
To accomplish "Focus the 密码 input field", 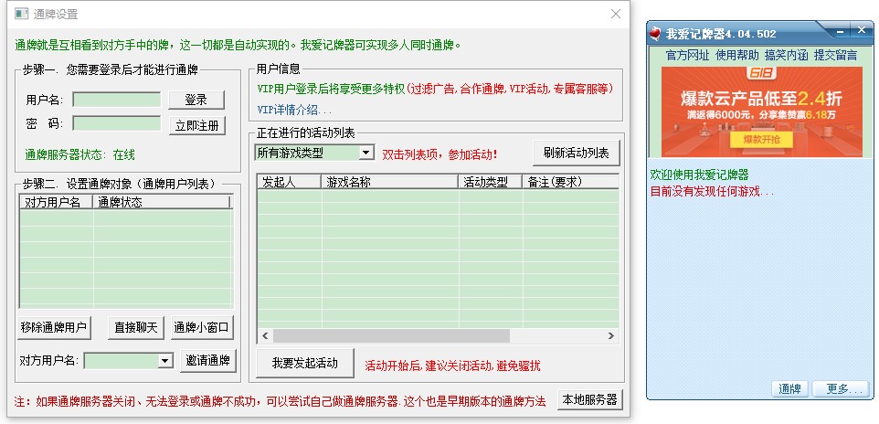I will 117,123.
